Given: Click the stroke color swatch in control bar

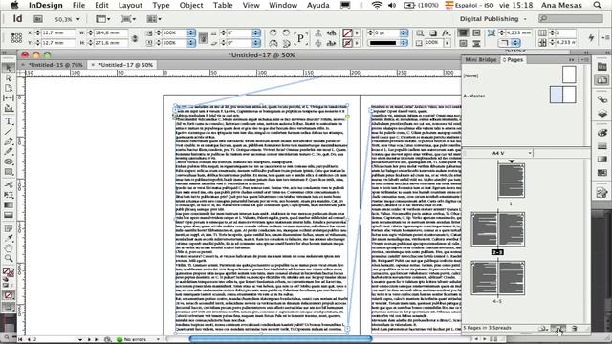Looking at the screenshot, I should pos(347,43).
